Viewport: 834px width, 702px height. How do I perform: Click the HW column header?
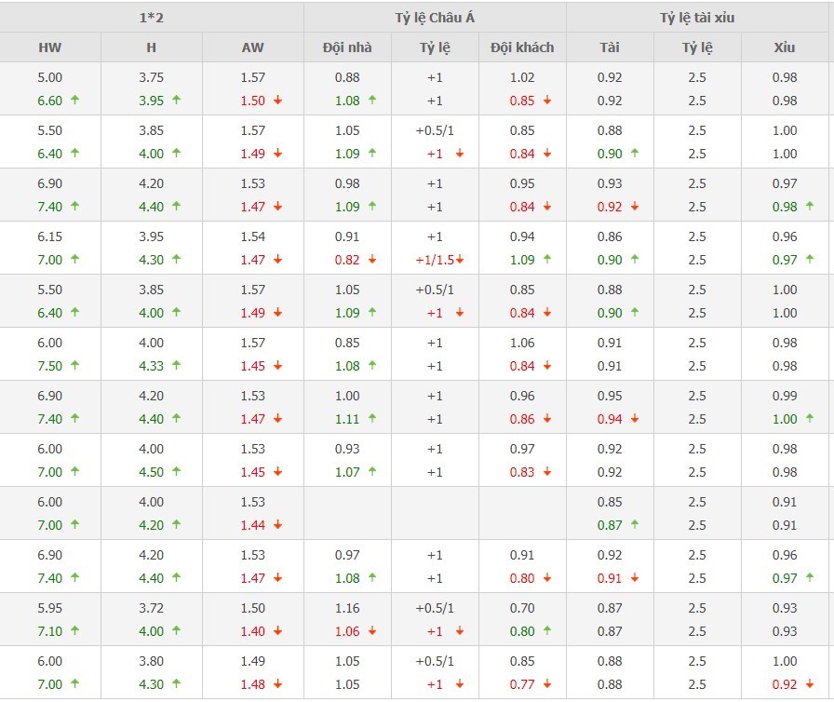pyautogui.click(x=50, y=47)
